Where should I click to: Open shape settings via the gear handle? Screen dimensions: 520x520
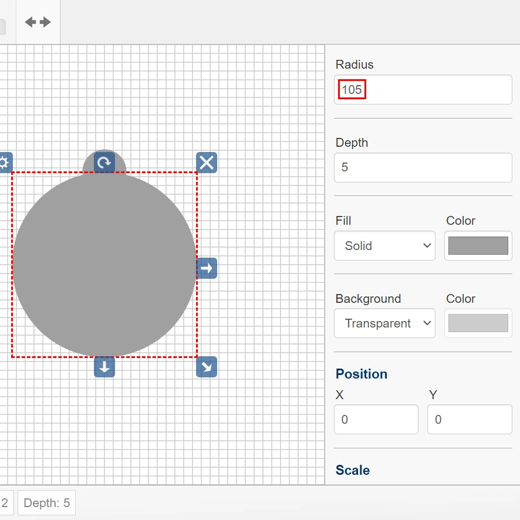(4, 163)
